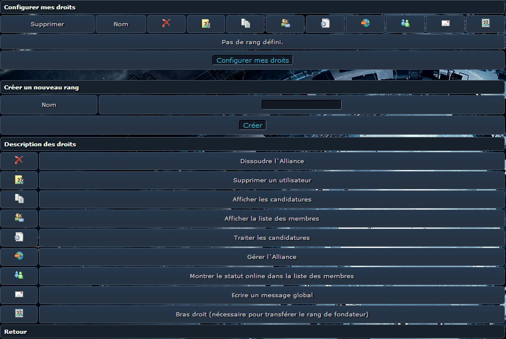Click the icon beside 'Traiter les candidatures' description
The width and height of the screenshot is (506, 339).
coord(19,237)
